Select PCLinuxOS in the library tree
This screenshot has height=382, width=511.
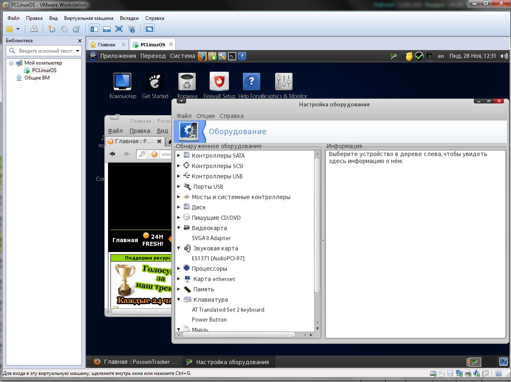click(x=44, y=70)
